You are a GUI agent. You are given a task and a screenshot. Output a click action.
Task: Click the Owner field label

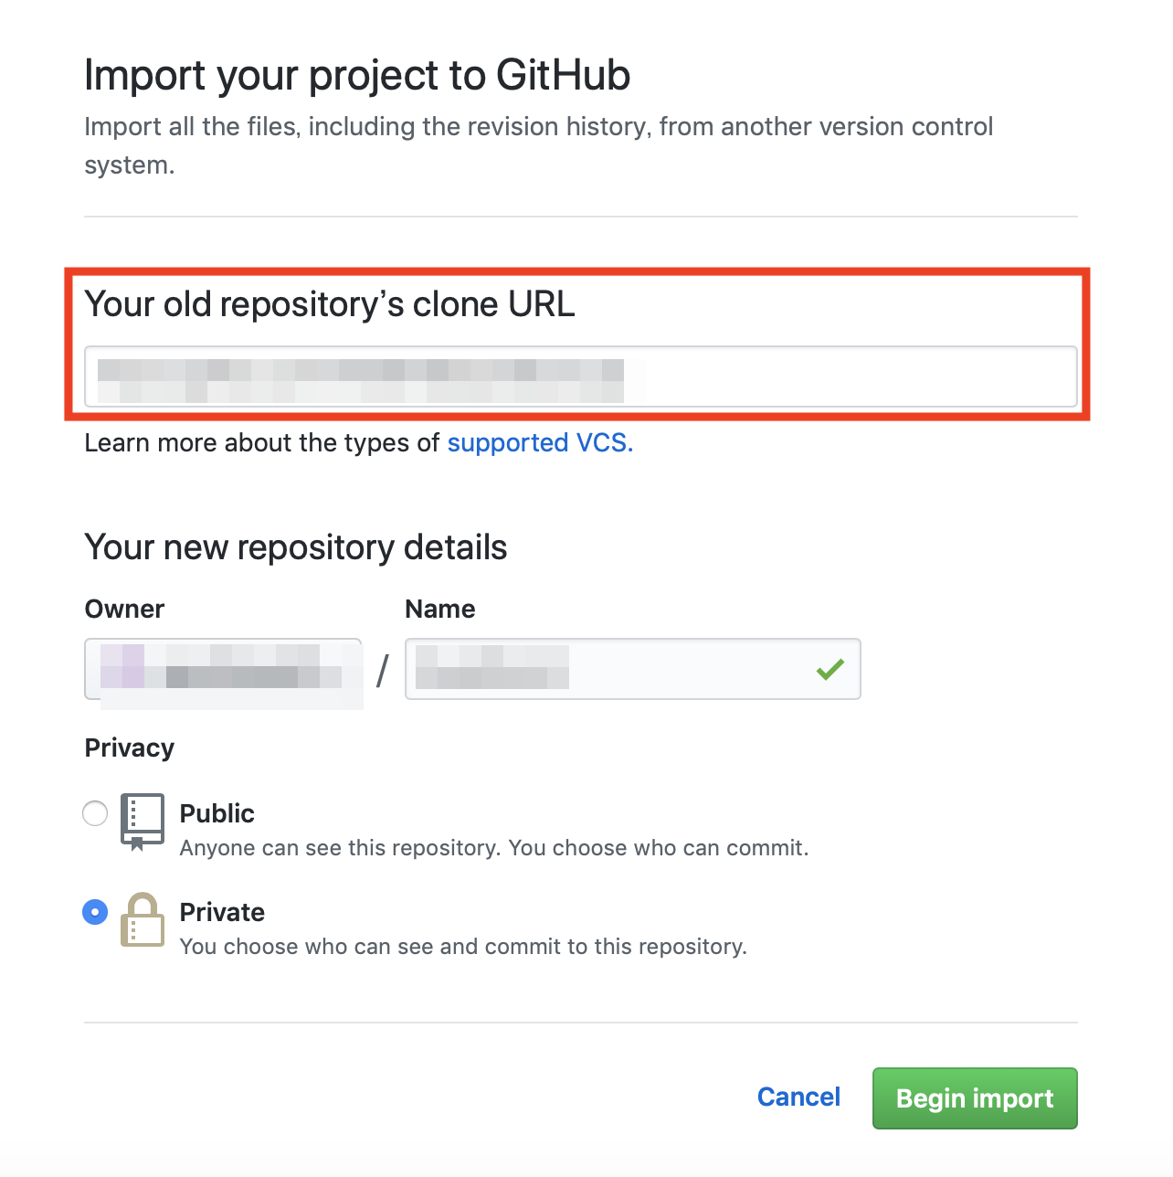[x=124, y=609]
